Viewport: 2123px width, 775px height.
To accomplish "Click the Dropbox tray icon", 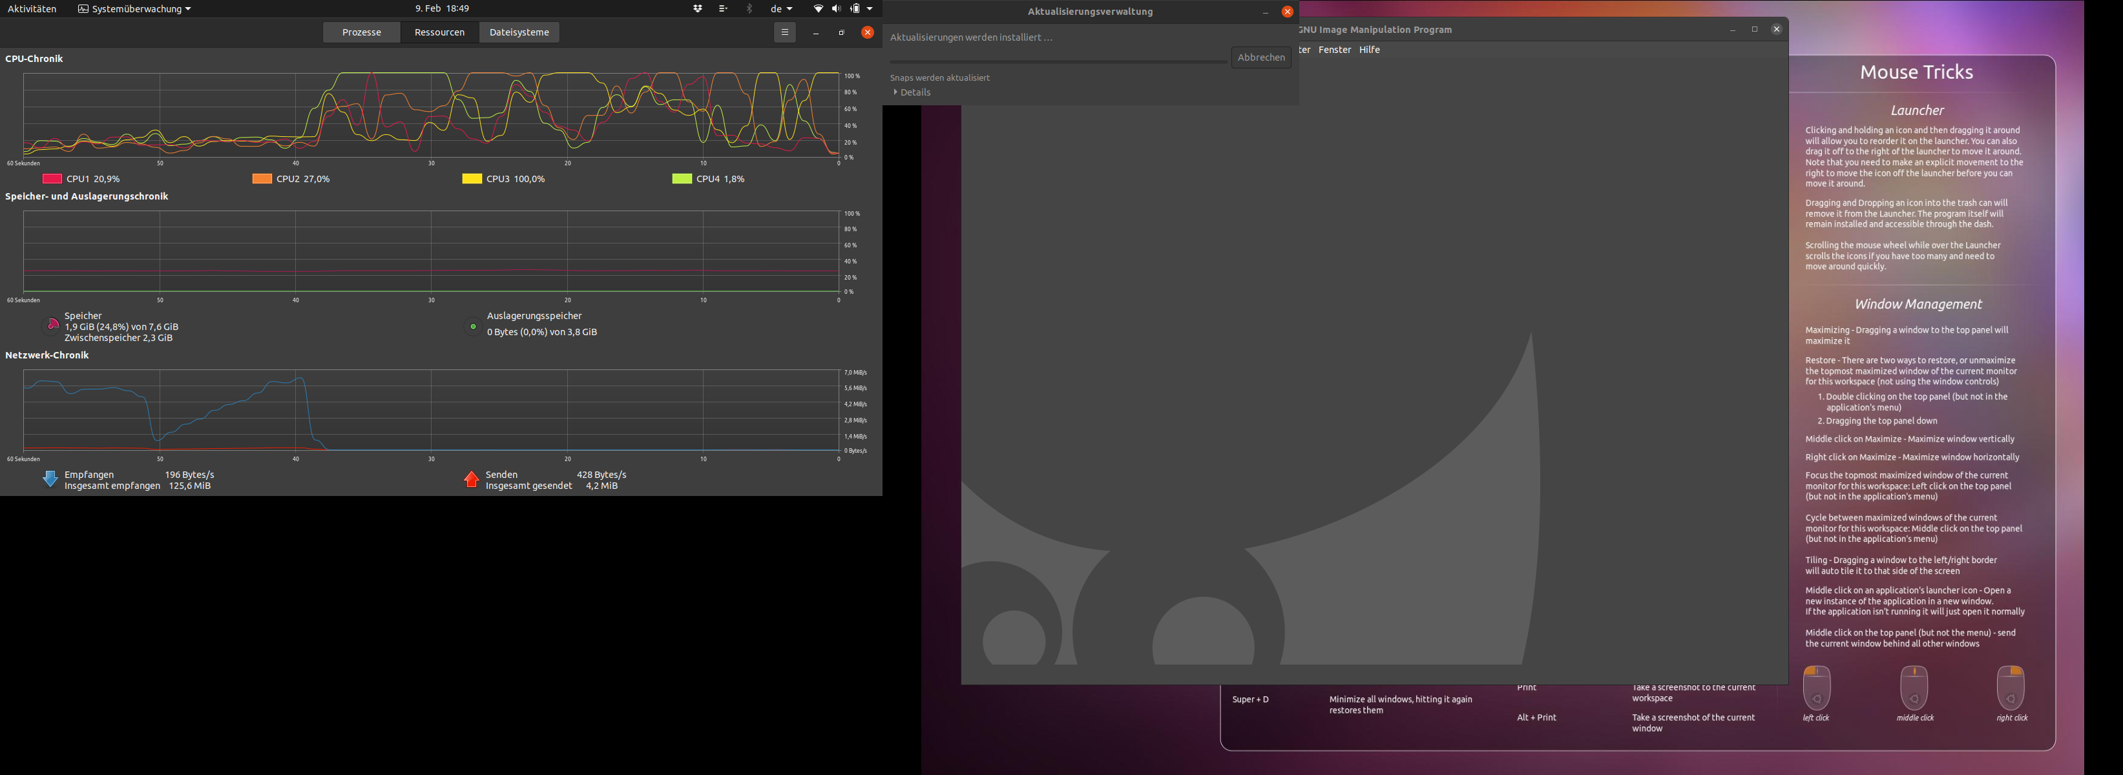I will point(698,9).
